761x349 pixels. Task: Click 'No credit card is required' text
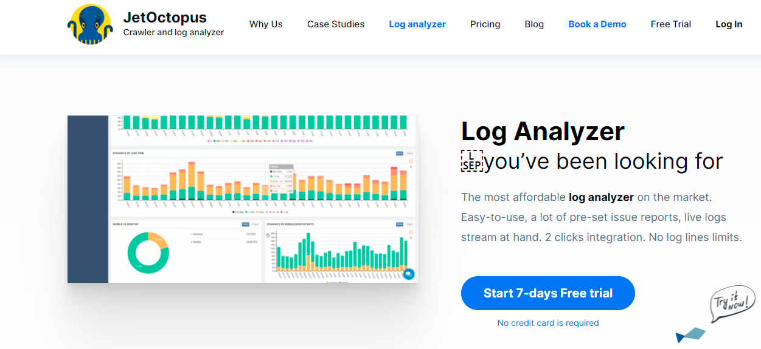click(548, 323)
